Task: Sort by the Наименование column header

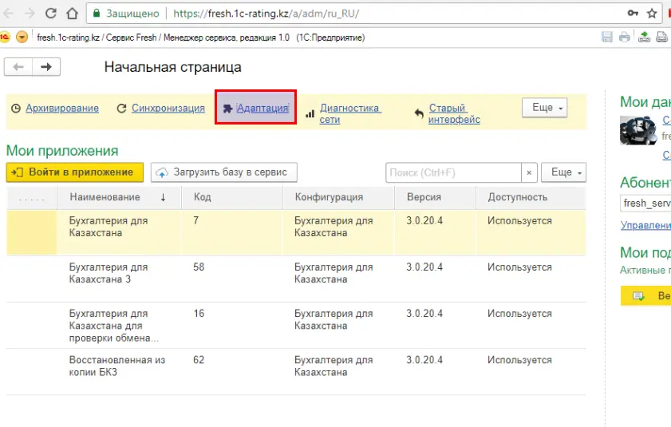Action: (x=119, y=197)
